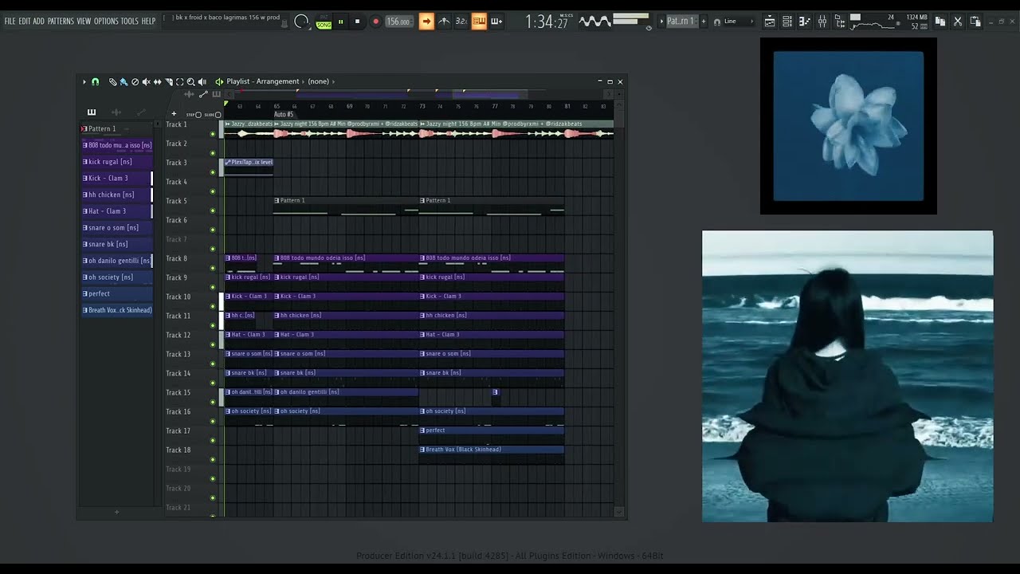The width and height of the screenshot is (1020, 574).
Task: Open the playlist options menu arrow
Action: pos(84,81)
